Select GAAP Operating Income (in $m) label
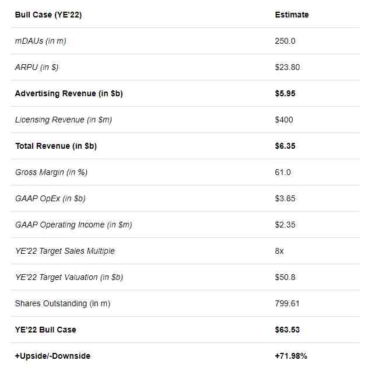The width and height of the screenshot is (372, 371). coord(73,225)
